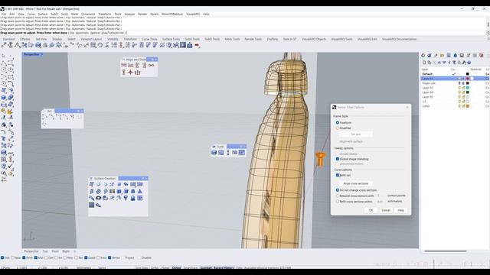Click the layer Tools hammer icon
Viewport: 490px width, 275px height.
click(x=464, y=63)
